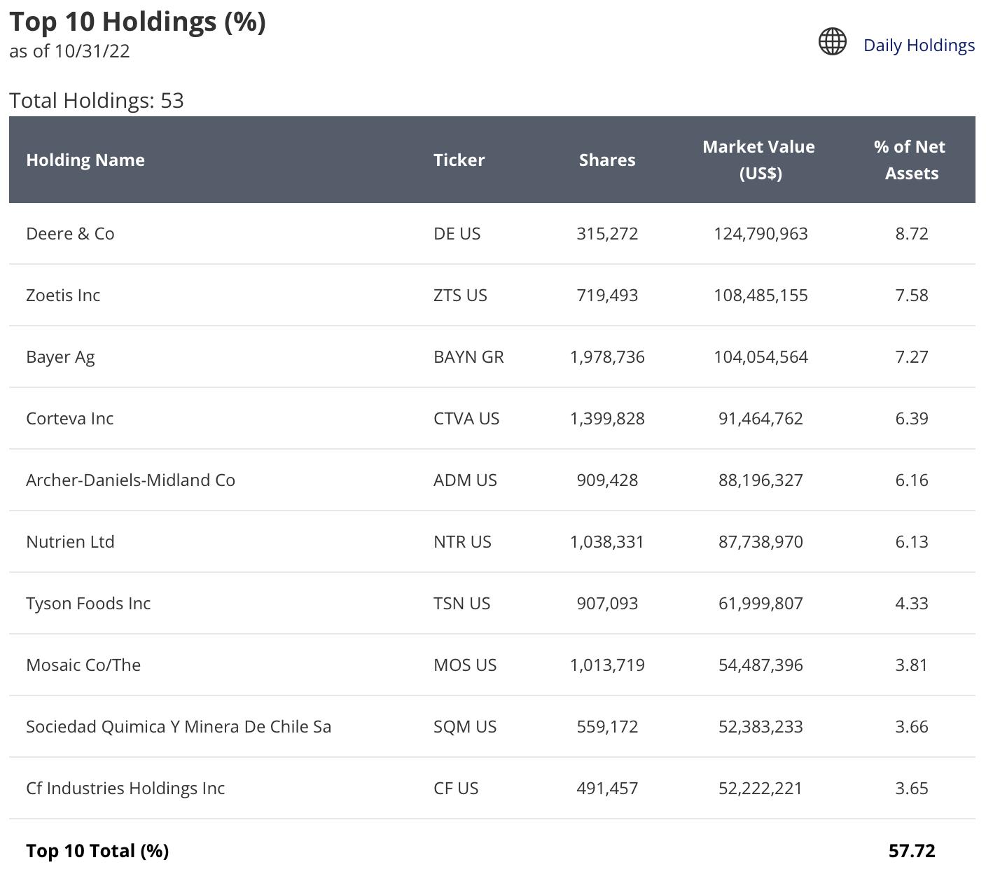Select the Mosaic Co/The holding name
This screenshot has width=986, height=874.
(83, 665)
